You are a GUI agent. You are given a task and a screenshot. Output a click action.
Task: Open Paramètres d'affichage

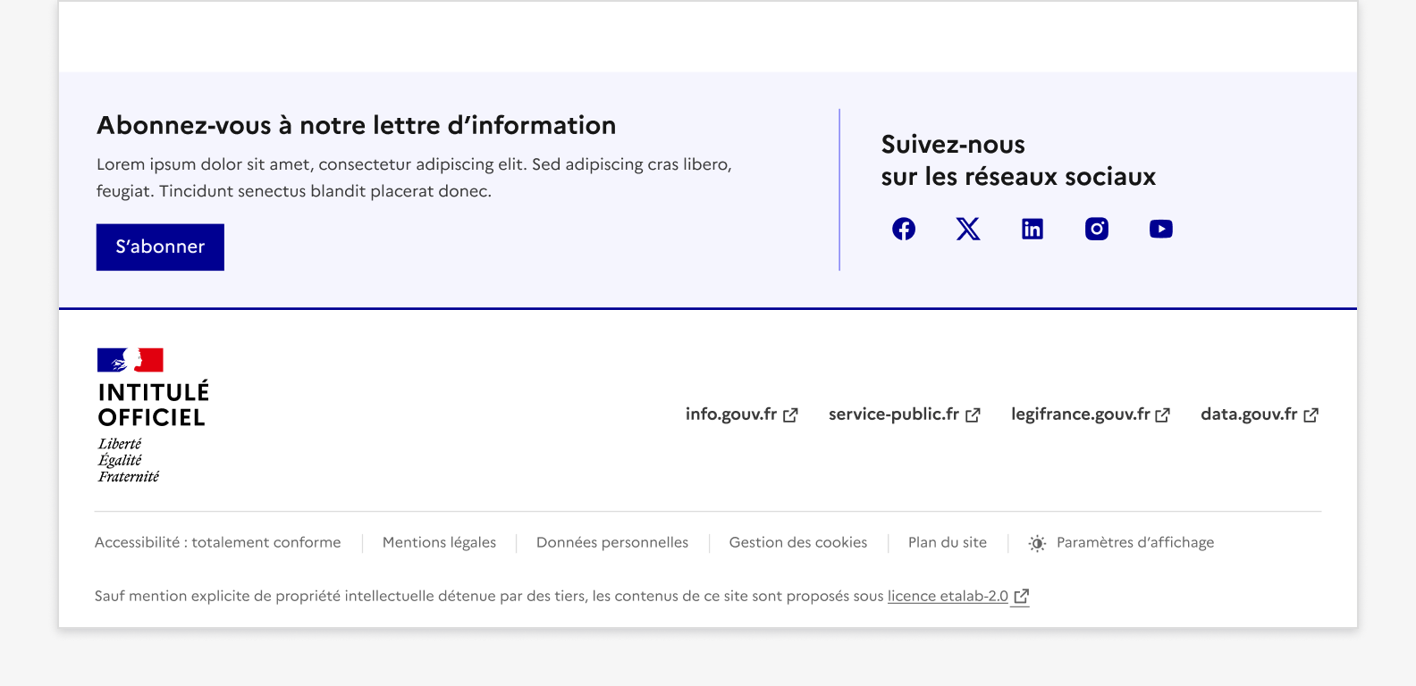(x=1134, y=542)
